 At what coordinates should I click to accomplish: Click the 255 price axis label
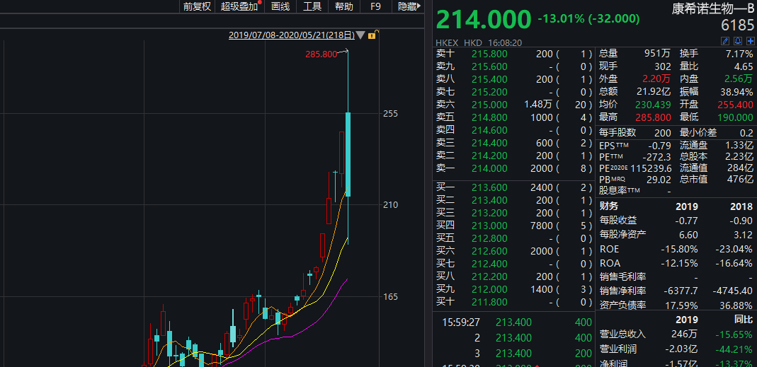pos(391,114)
